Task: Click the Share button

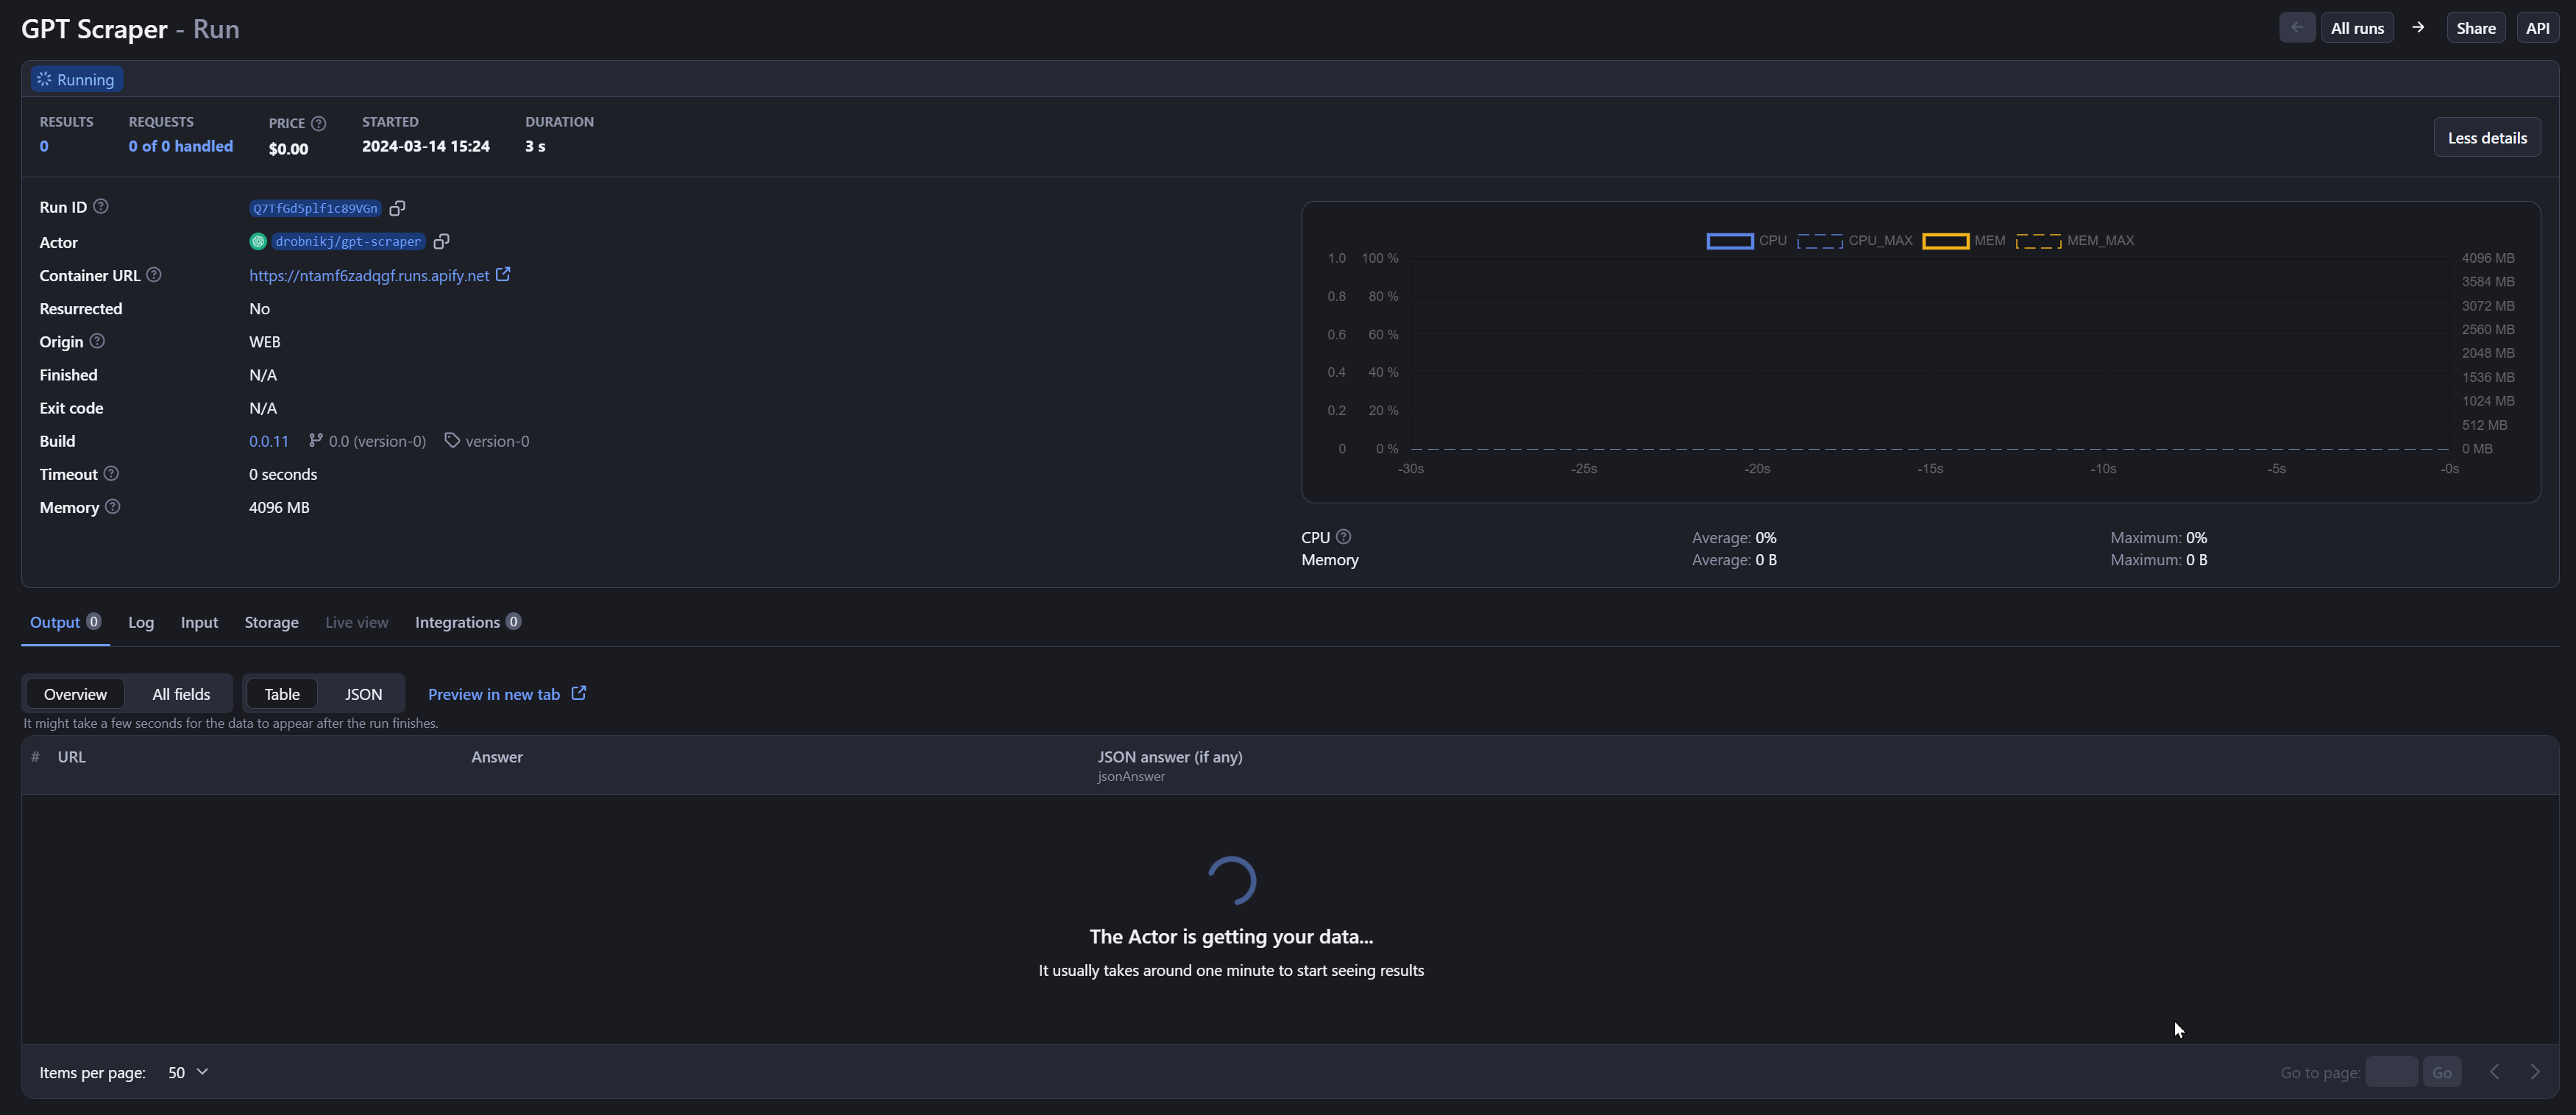Action: (2475, 27)
